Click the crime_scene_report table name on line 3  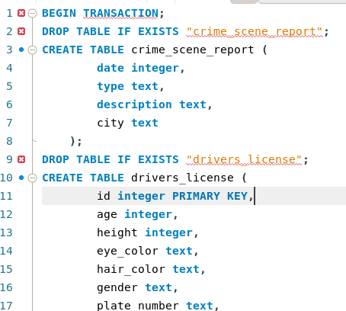193,50
